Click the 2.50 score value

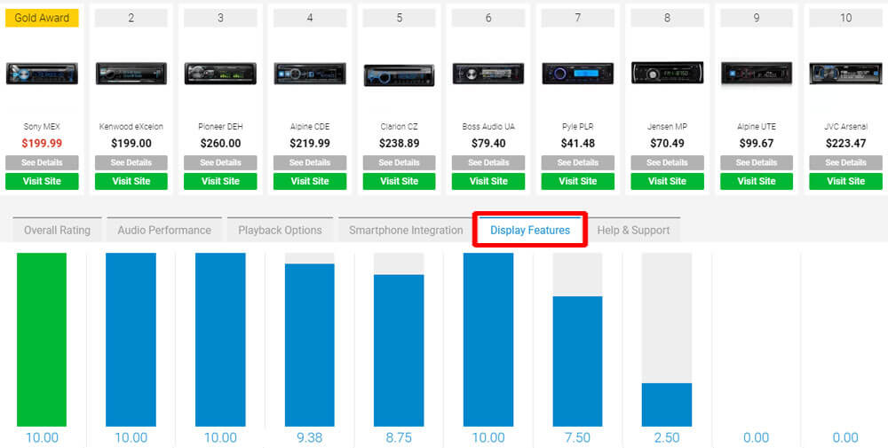(667, 438)
